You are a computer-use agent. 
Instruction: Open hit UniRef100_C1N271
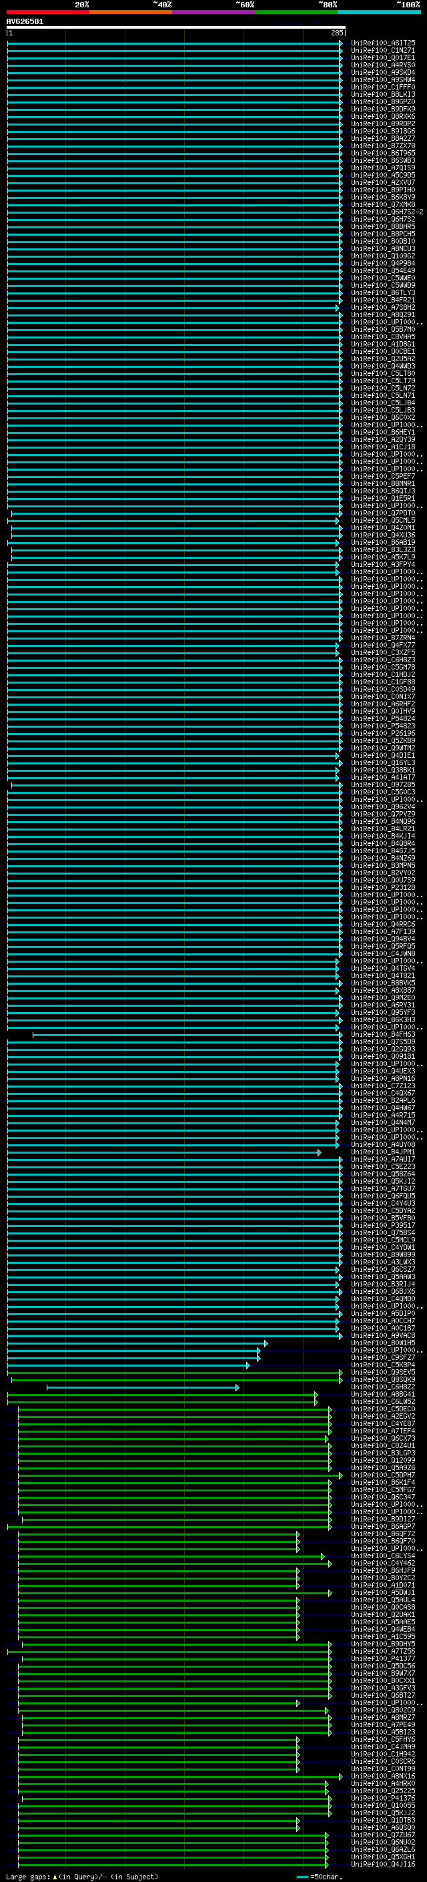click(x=383, y=51)
